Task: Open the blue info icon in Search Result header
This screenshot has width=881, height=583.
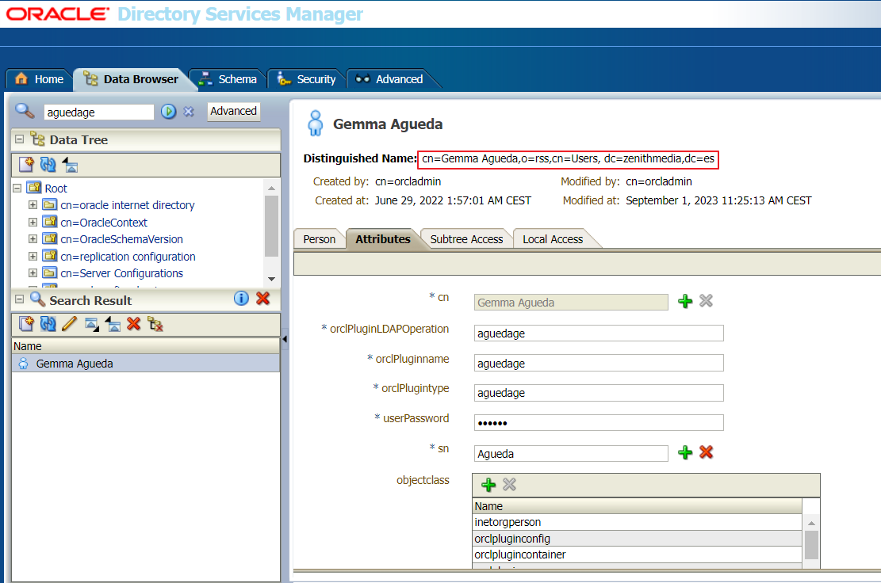Action: pyautogui.click(x=242, y=299)
